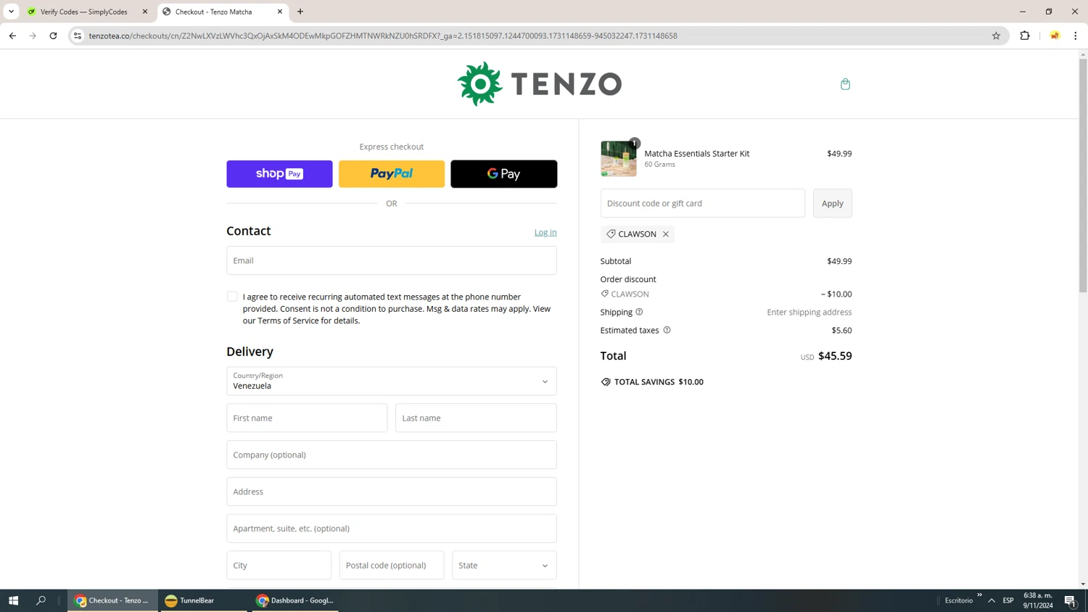Focus the Postal code field
1088x612 pixels.
(x=392, y=566)
